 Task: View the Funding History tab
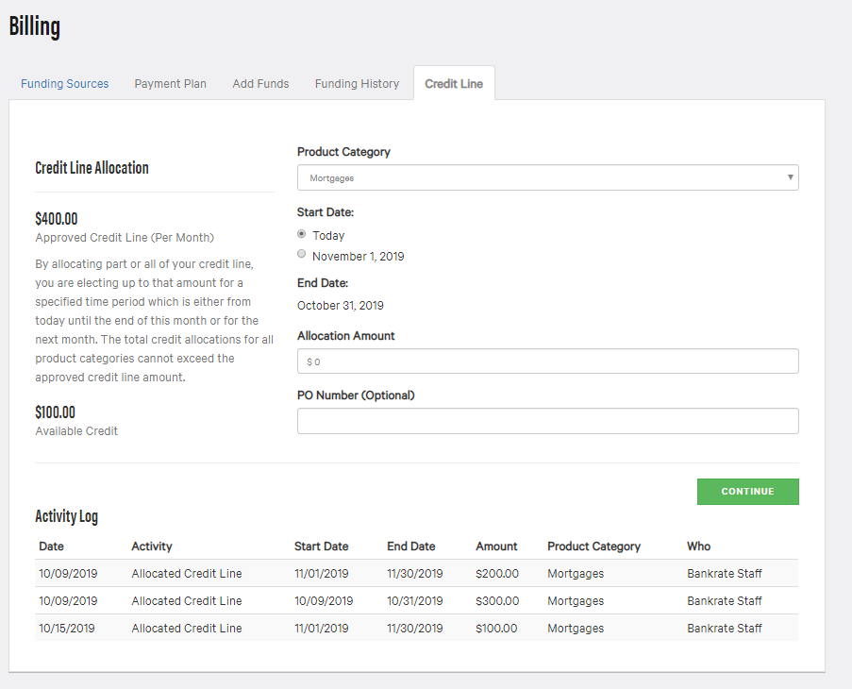(x=357, y=84)
